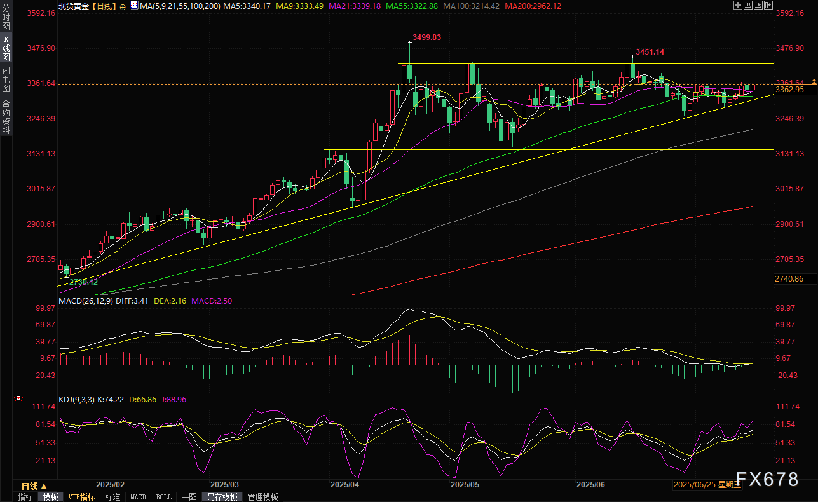Click the MA indicator chart icon
818x502 pixels.
click(133, 6)
